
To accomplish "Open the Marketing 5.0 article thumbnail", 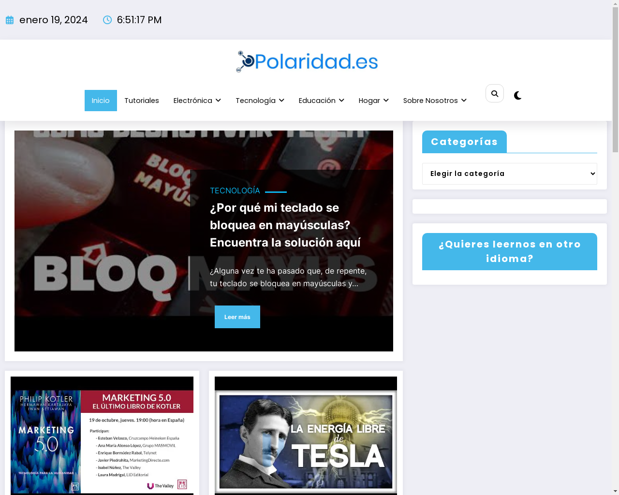I will pos(102,435).
